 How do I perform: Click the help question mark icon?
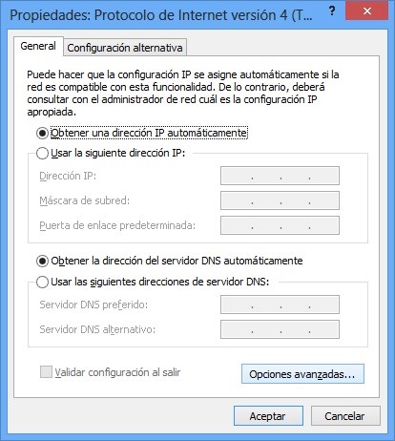(332, 11)
